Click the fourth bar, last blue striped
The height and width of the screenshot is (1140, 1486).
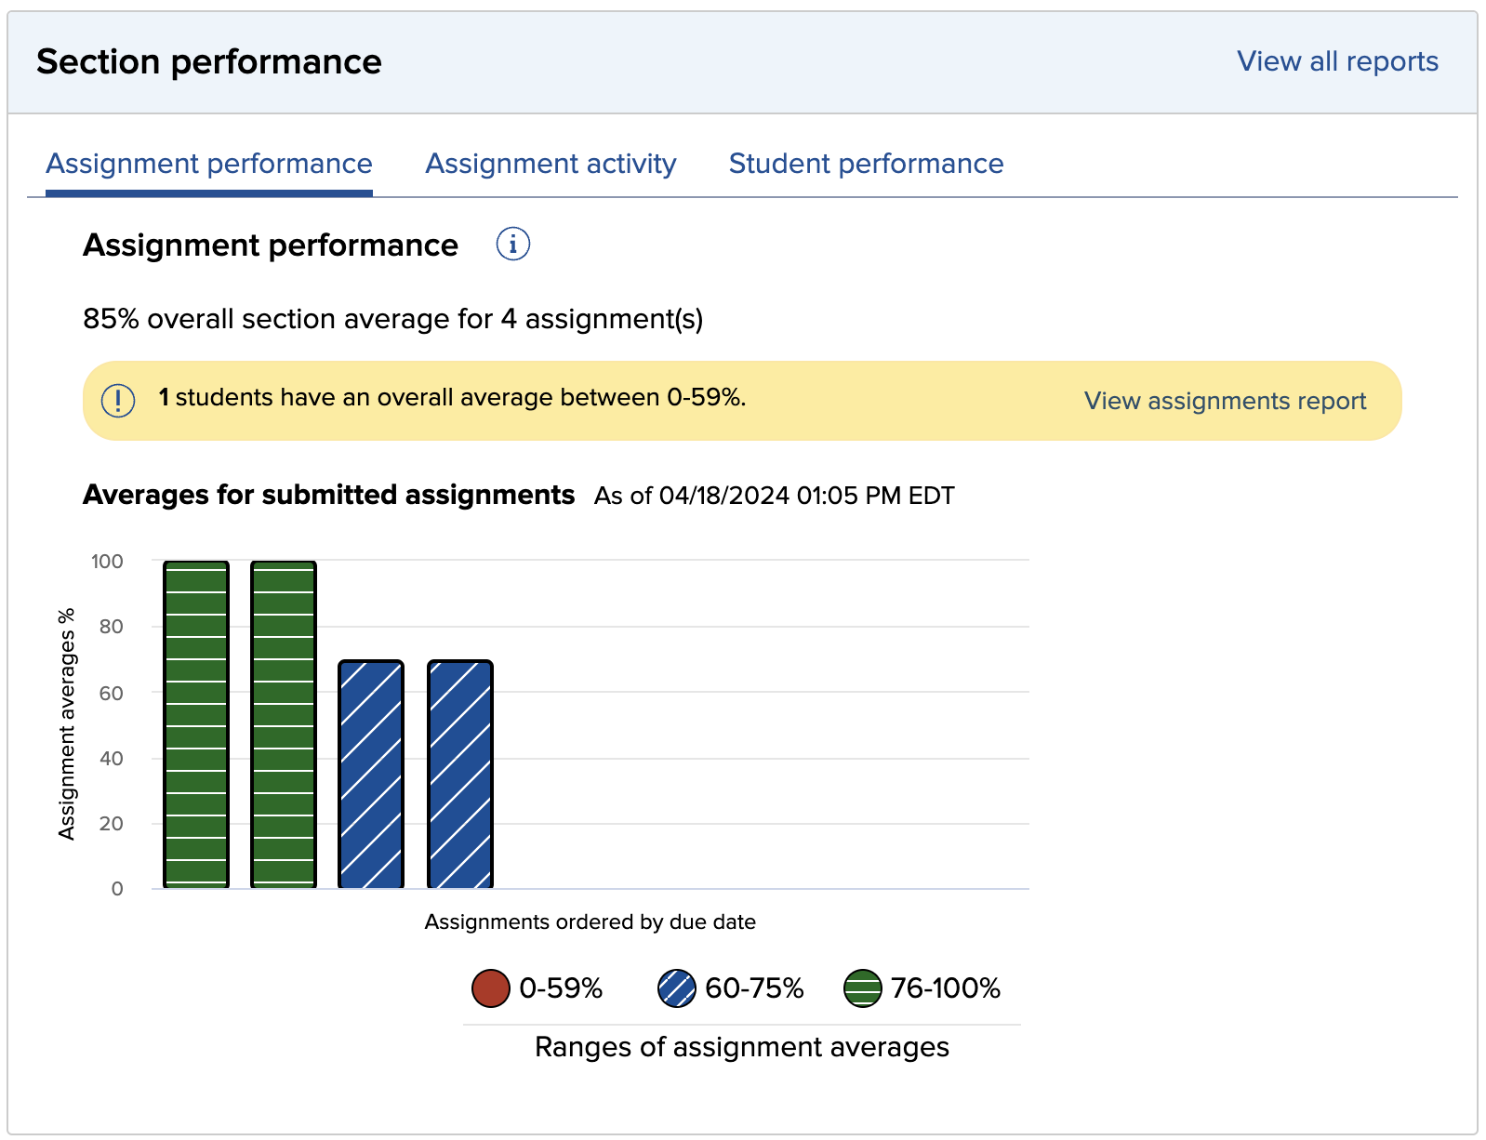pos(459,775)
